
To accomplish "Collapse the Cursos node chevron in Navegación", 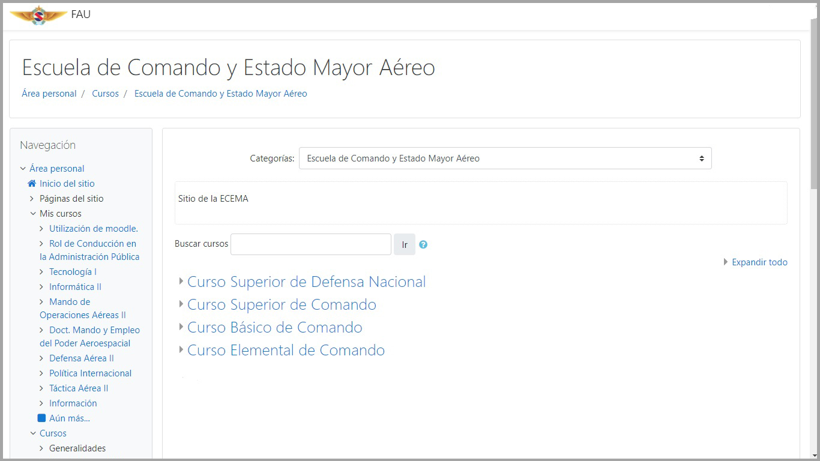I will point(33,433).
